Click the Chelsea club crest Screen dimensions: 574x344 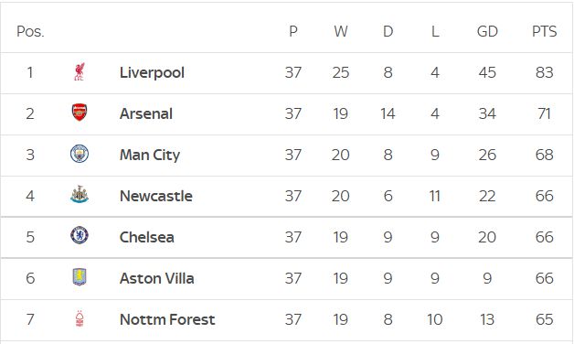80,235
